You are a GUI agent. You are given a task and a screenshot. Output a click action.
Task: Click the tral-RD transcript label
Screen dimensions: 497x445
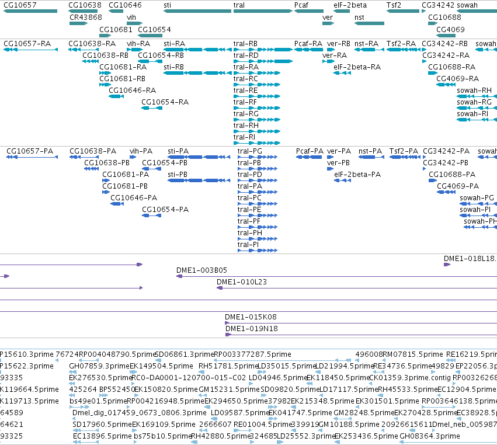(246, 55)
